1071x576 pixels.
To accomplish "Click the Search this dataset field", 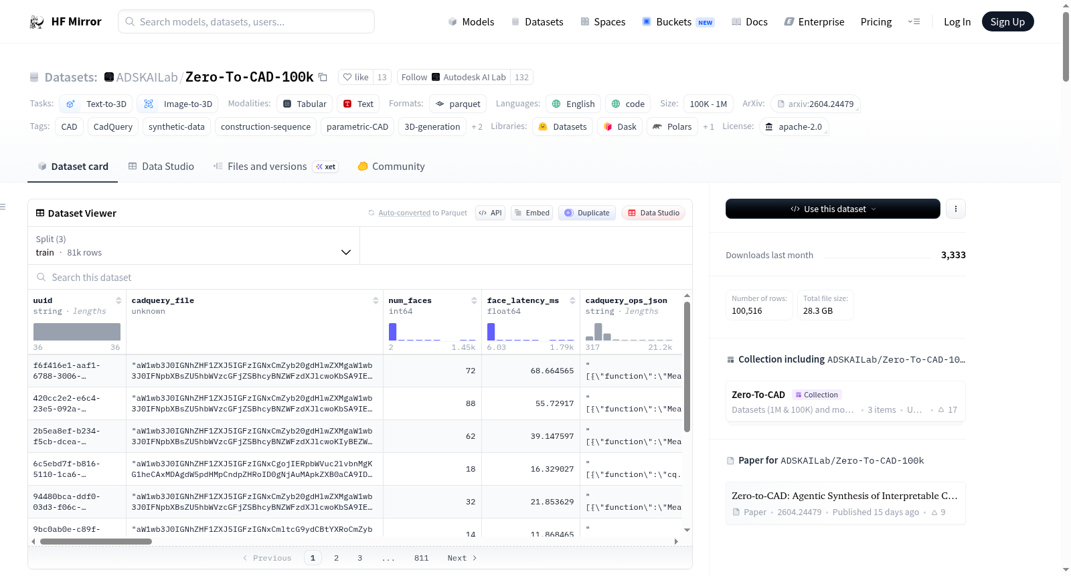I will tap(360, 277).
